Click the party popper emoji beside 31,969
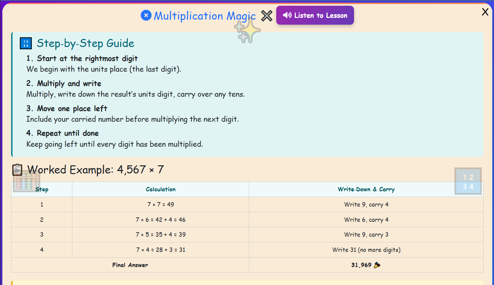Viewport: 494px width, 285px height. (378, 265)
